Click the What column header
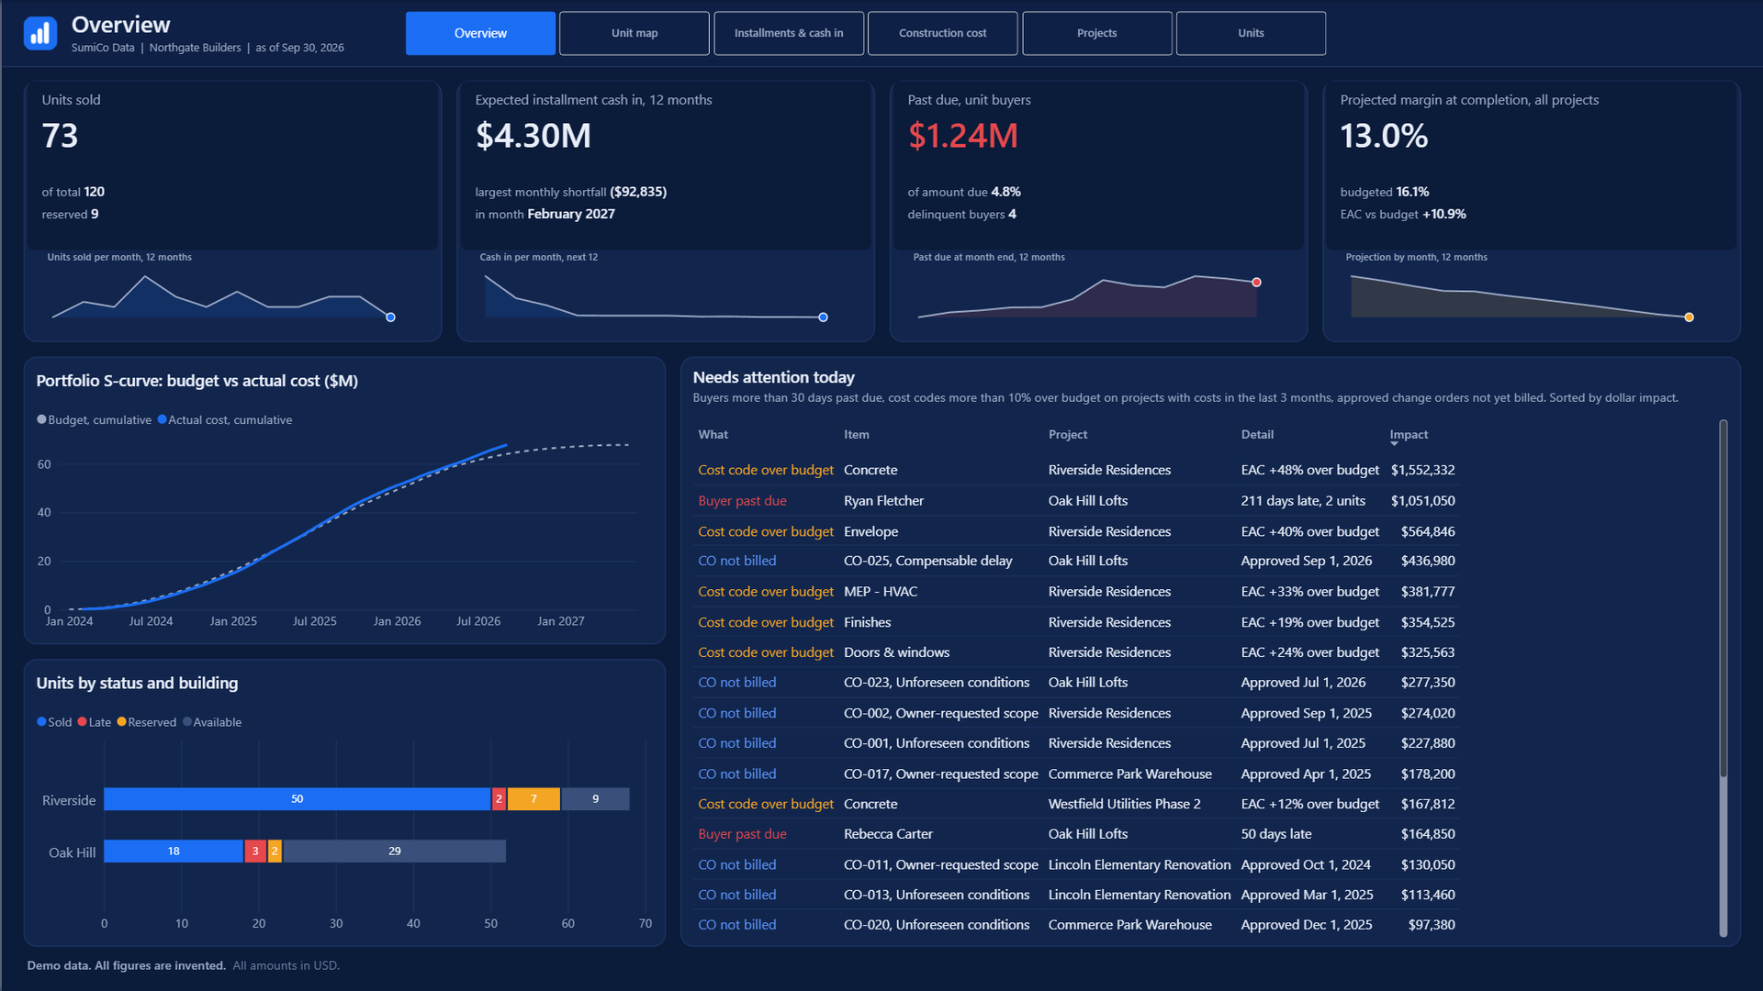 click(713, 435)
